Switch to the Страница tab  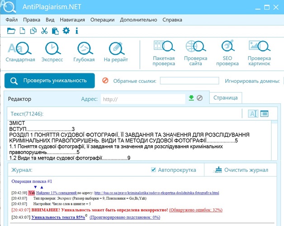(x=226, y=98)
